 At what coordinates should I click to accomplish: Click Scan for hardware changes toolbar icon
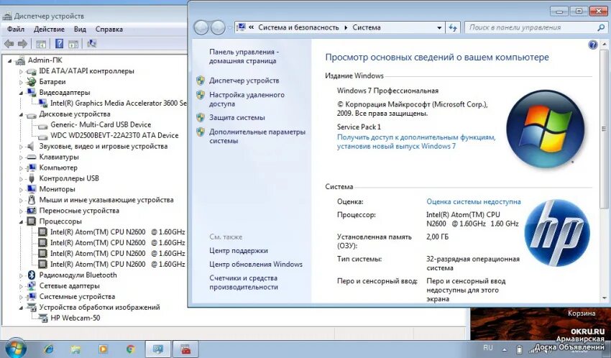click(x=91, y=44)
